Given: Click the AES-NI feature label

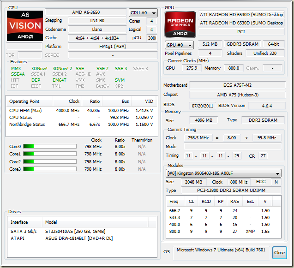Looking at the screenshot, I should pyautogui.click(x=83, y=74).
